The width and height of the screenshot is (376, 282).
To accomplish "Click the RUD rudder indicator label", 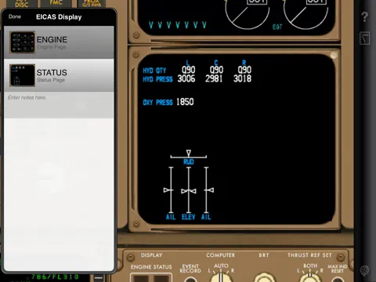I will [x=189, y=162].
